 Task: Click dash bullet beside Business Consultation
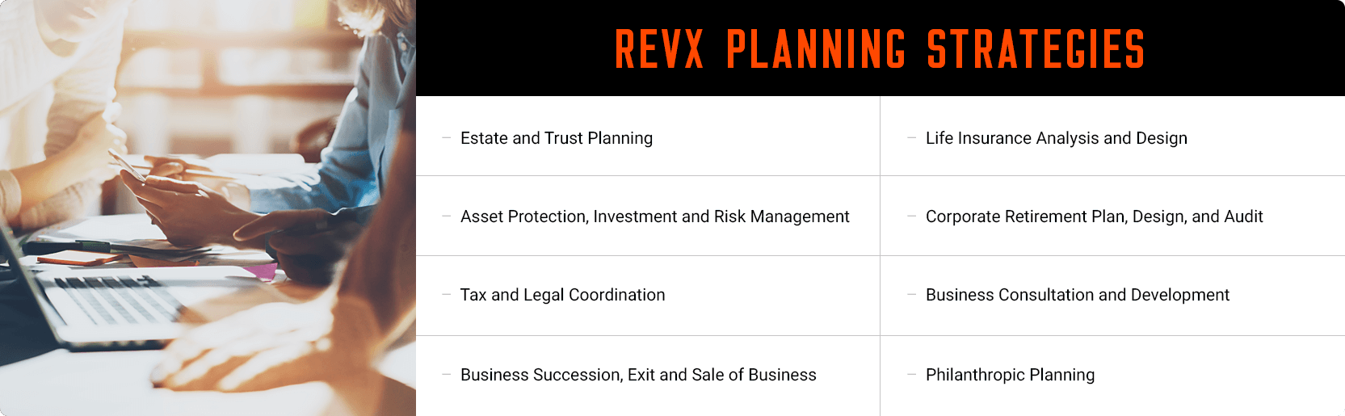911,295
